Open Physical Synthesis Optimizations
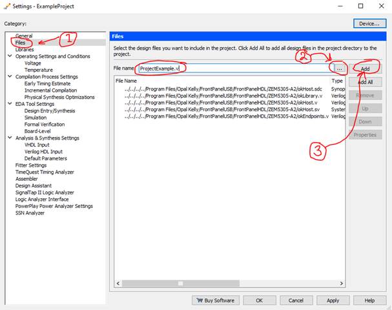This screenshot has width=392, height=310. coord(59,97)
